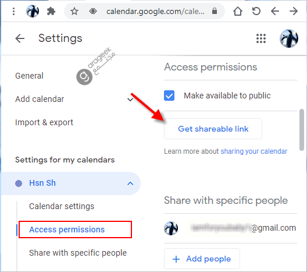Open the browser three-dot menu

pos(13,12)
